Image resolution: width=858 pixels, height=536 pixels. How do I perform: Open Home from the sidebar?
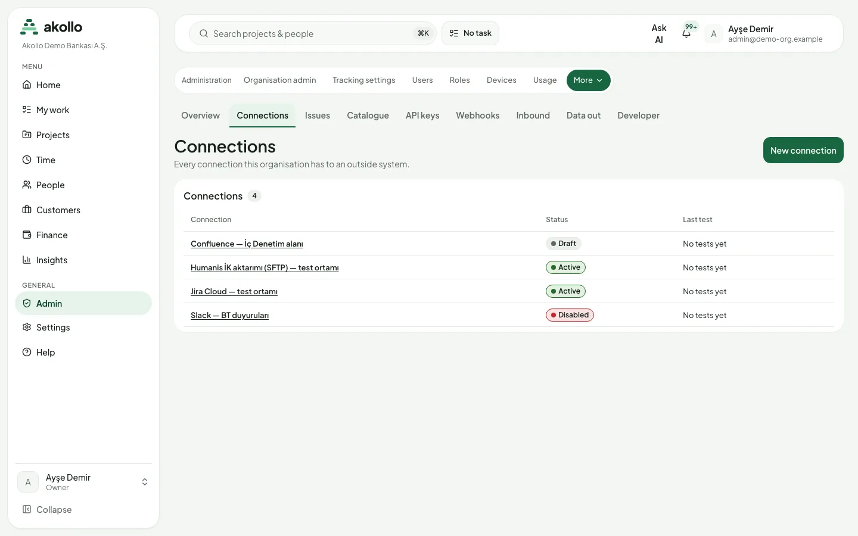(x=83, y=85)
